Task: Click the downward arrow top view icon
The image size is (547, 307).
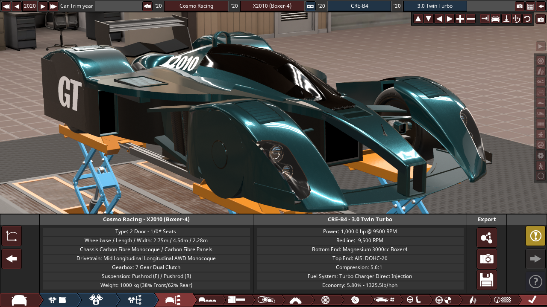Action: [x=506, y=19]
